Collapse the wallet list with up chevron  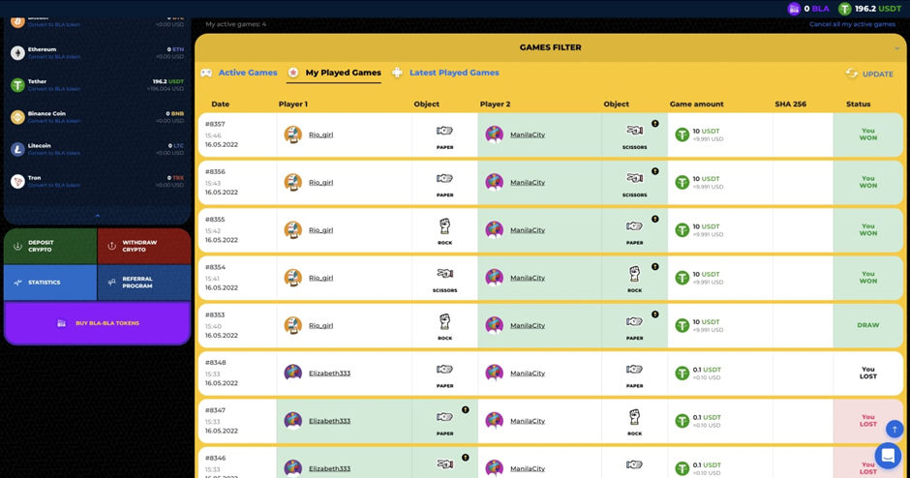97,215
